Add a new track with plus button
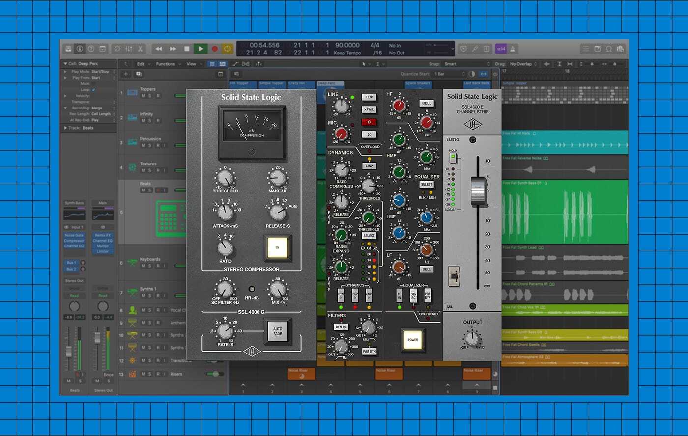Viewport: 688px width, 436px height. coord(126,74)
